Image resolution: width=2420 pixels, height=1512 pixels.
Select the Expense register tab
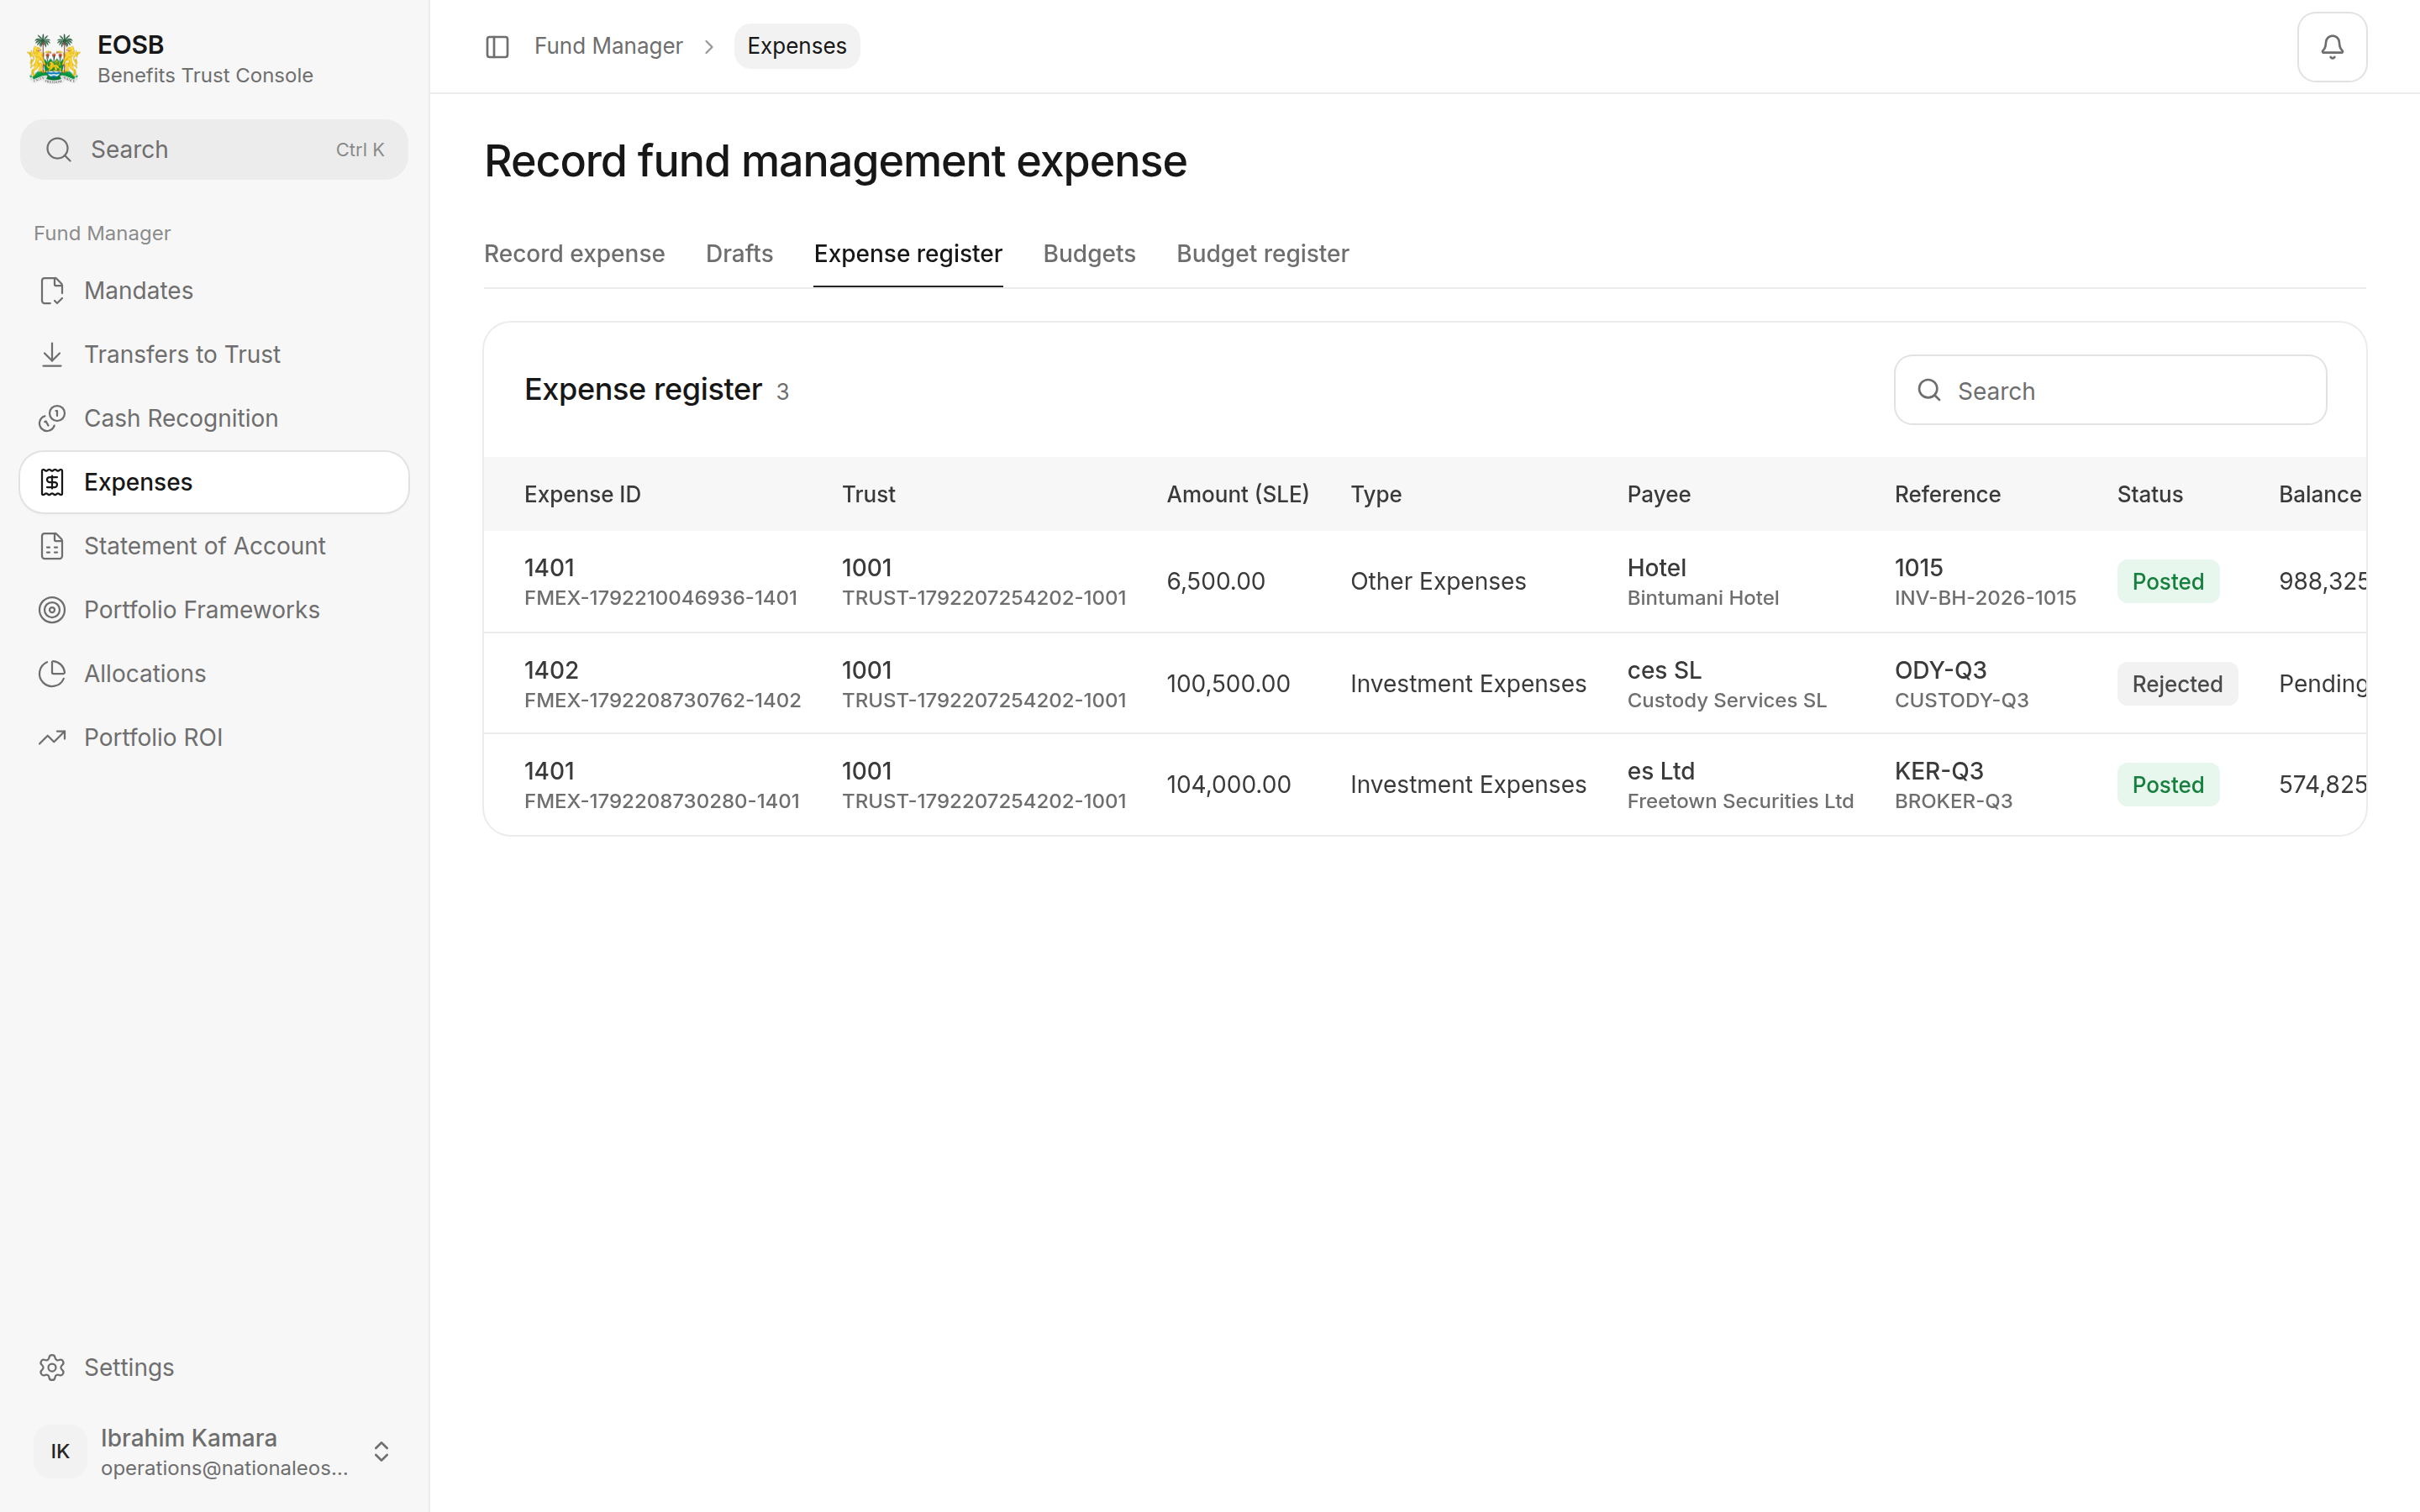tap(908, 254)
